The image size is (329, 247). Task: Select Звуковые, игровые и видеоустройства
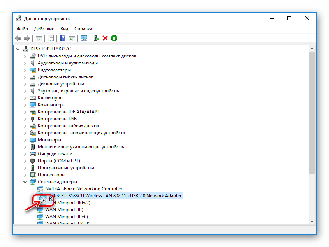[79, 91]
